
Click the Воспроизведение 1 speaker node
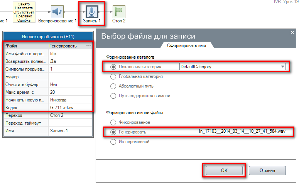tap(57, 12)
